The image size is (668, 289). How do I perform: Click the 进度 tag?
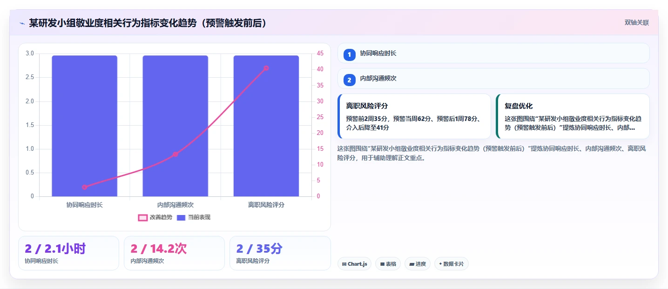[x=418, y=264]
